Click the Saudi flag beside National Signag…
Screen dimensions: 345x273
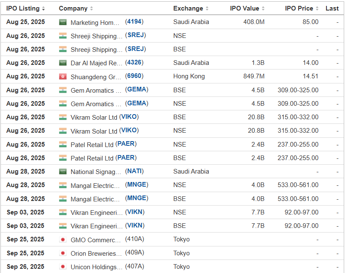pos(63,171)
